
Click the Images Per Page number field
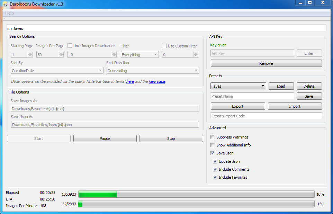48,55
